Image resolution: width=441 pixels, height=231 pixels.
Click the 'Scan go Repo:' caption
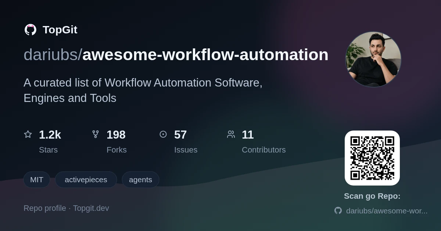(x=372, y=196)
